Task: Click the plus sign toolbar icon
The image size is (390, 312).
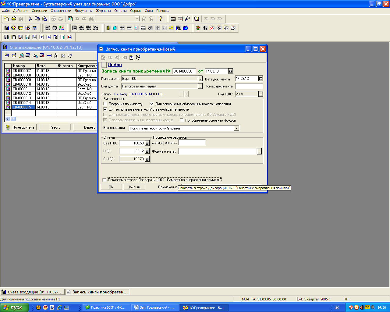Action: click(122, 28)
